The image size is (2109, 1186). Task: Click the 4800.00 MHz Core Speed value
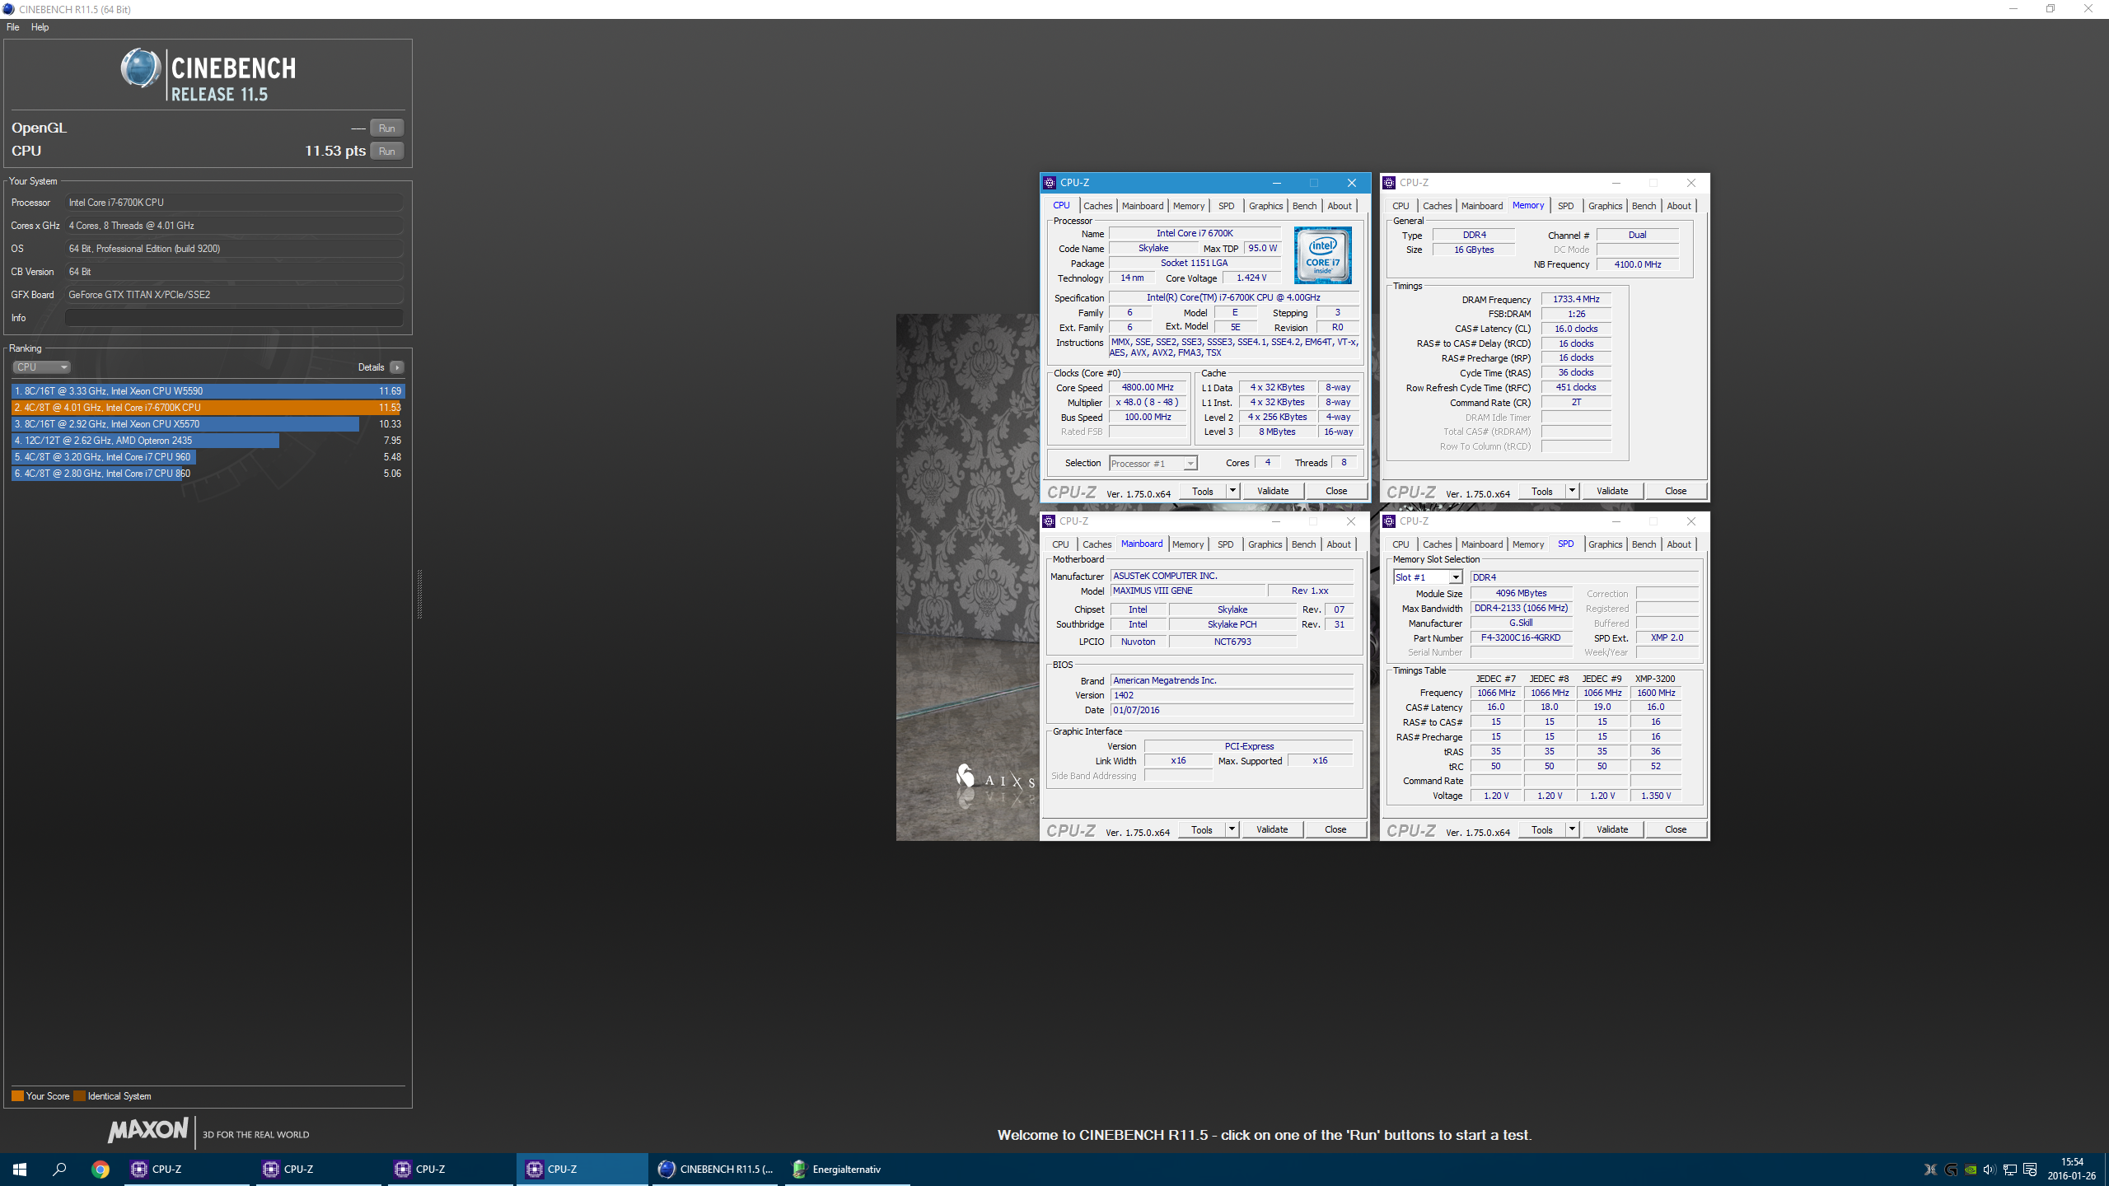(1148, 387)
